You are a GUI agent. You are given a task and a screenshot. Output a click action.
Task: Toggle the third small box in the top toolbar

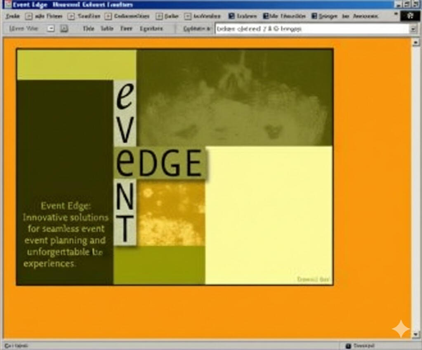point(108,16)
